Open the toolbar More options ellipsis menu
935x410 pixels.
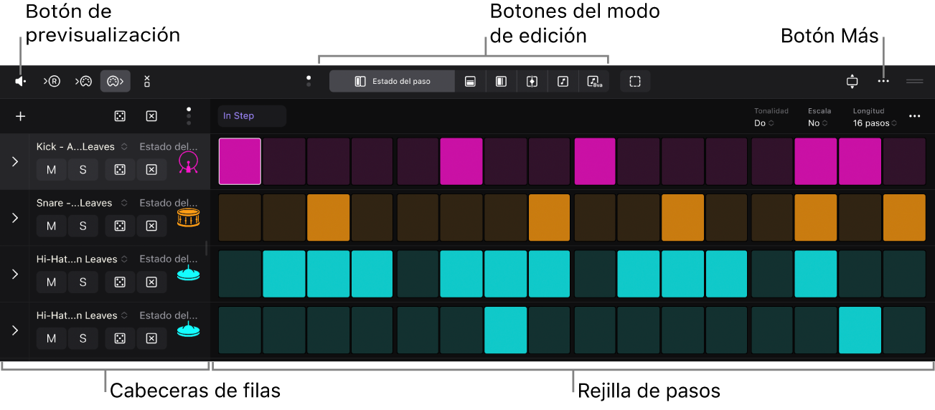tap(883, 81)
